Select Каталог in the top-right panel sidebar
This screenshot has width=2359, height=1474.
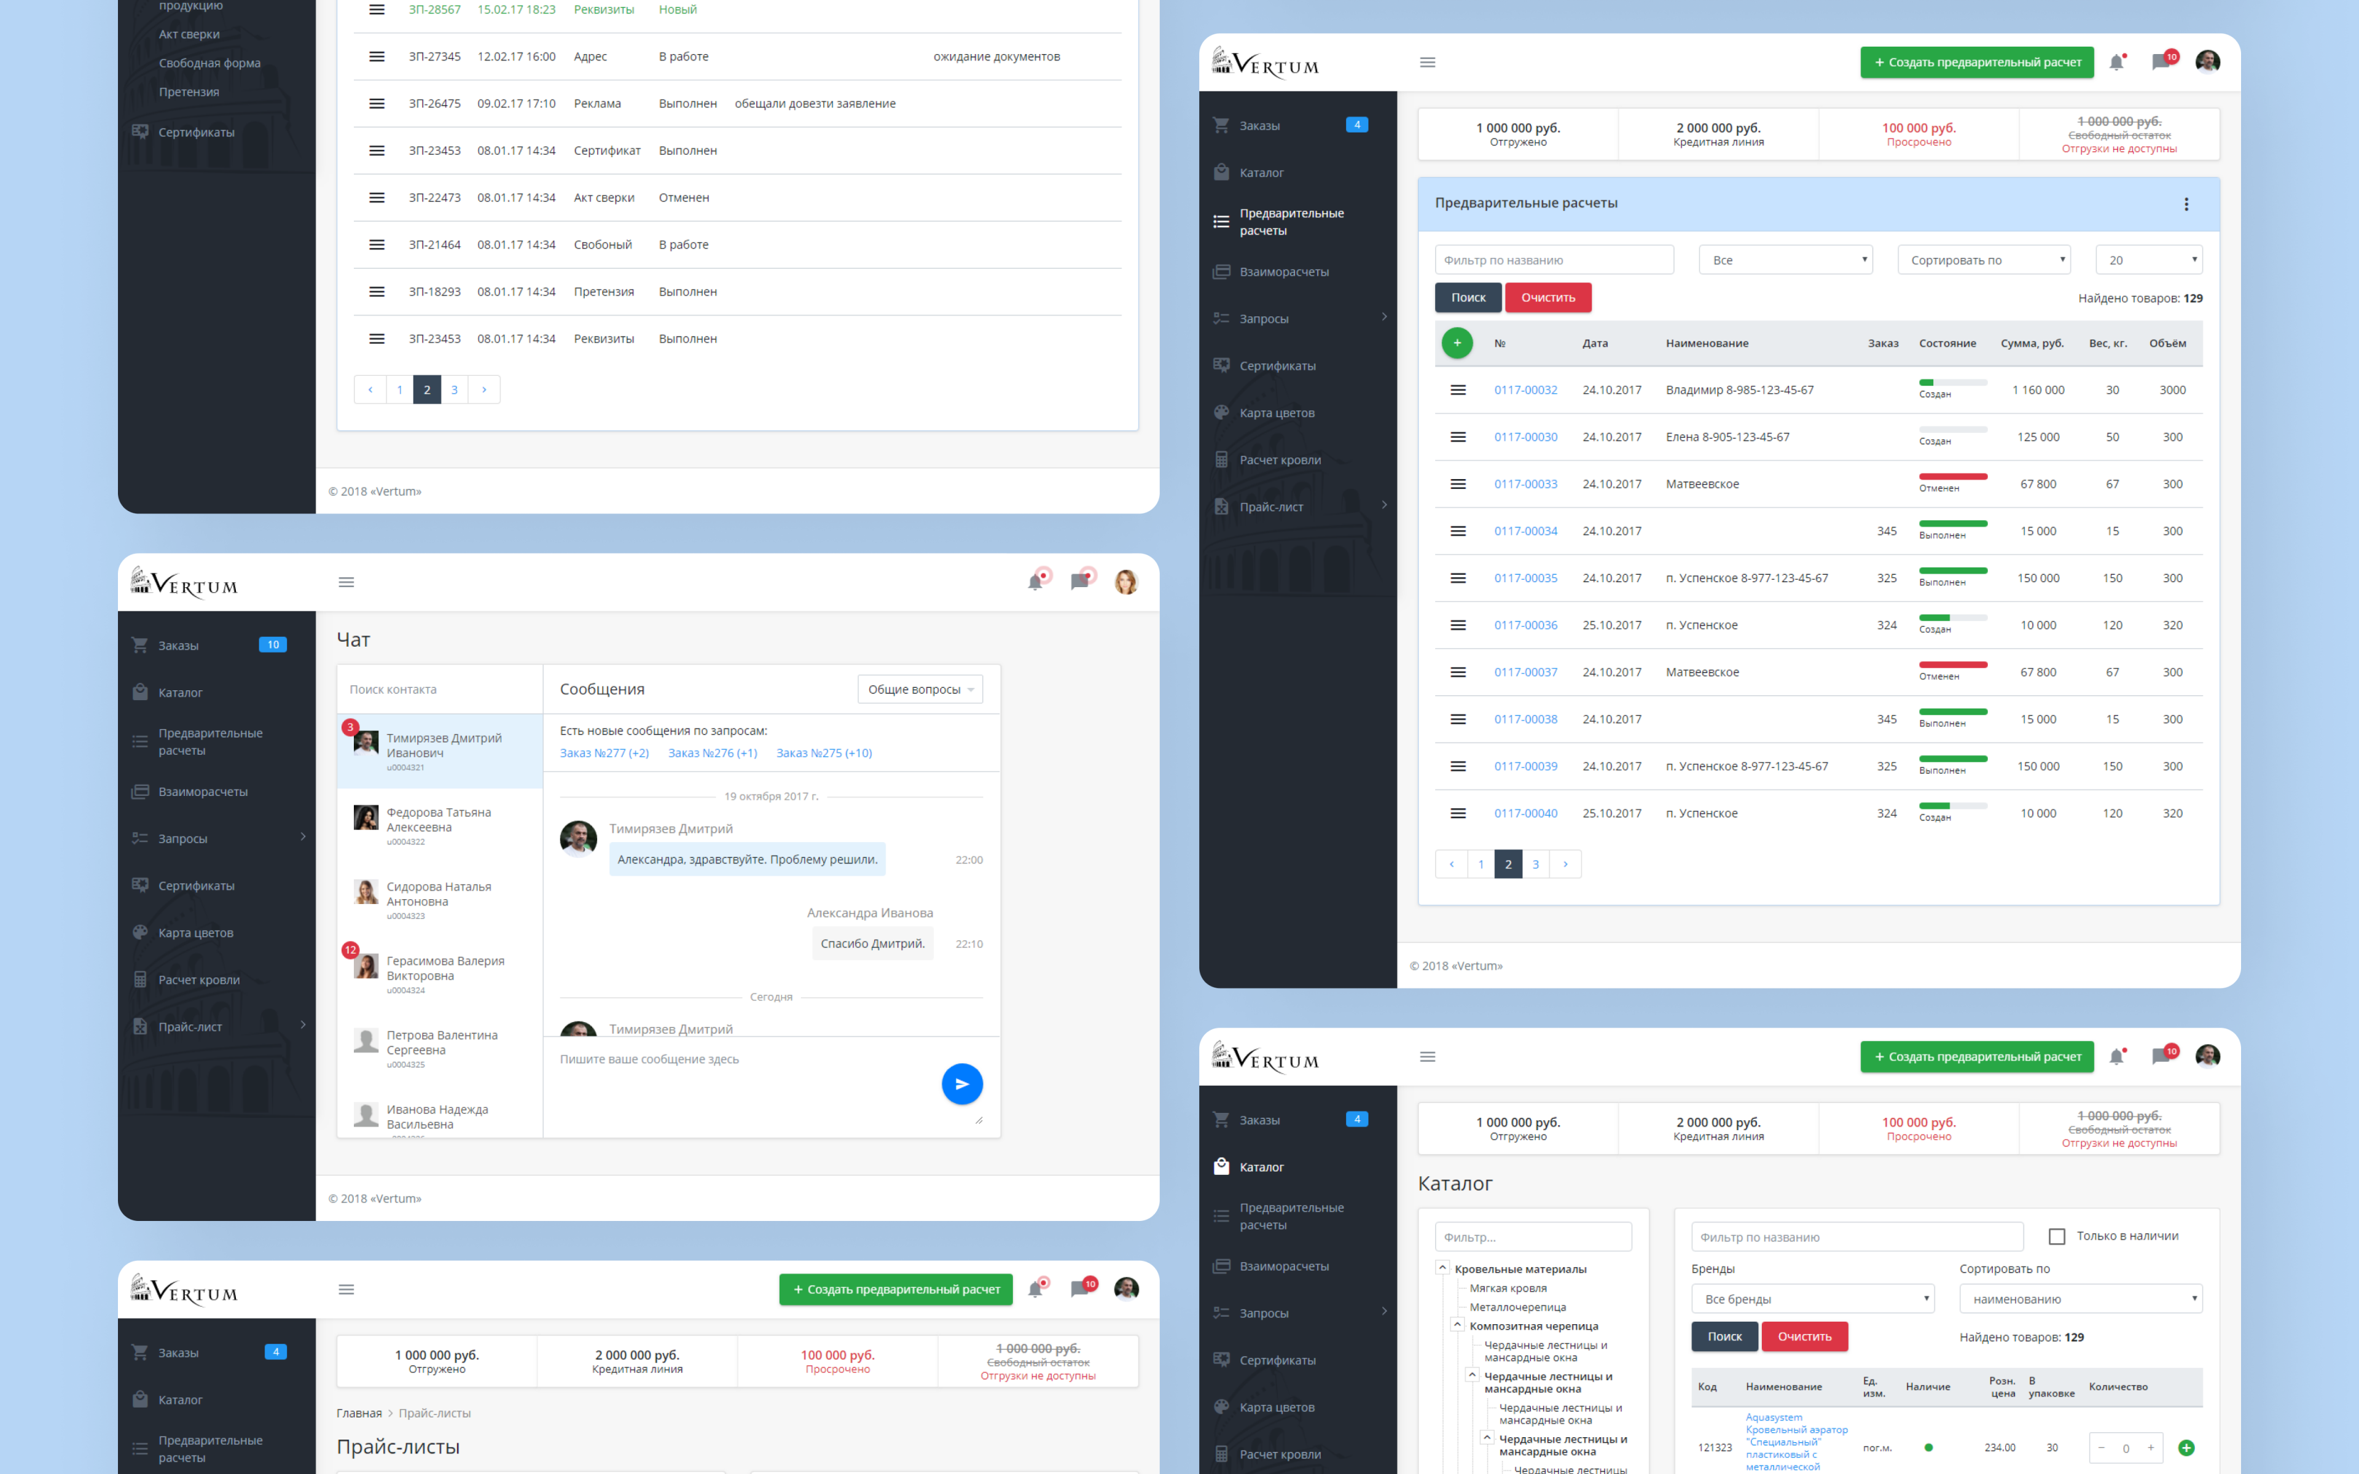coord(1261,173)
